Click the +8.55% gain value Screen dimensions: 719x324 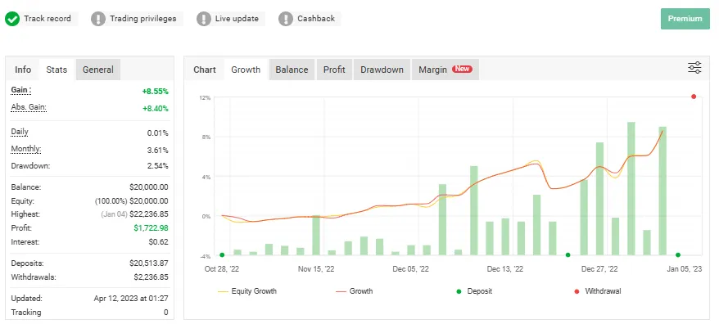point(155,91)
